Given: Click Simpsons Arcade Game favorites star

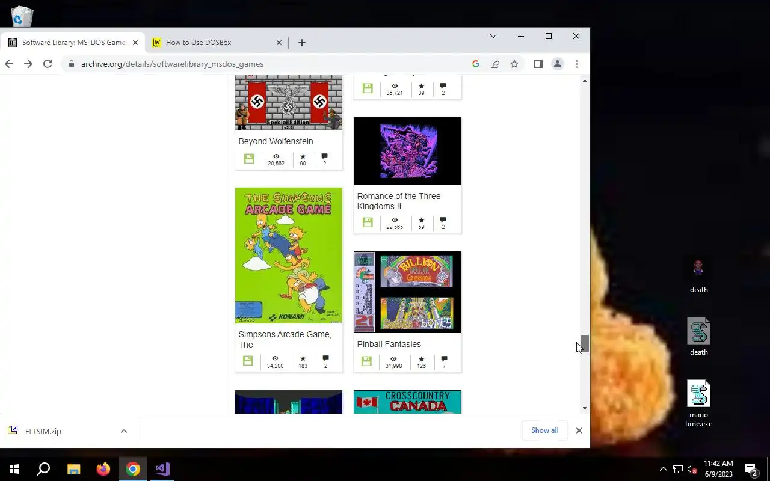Looking at the screenshot, I should click(303, 358).
